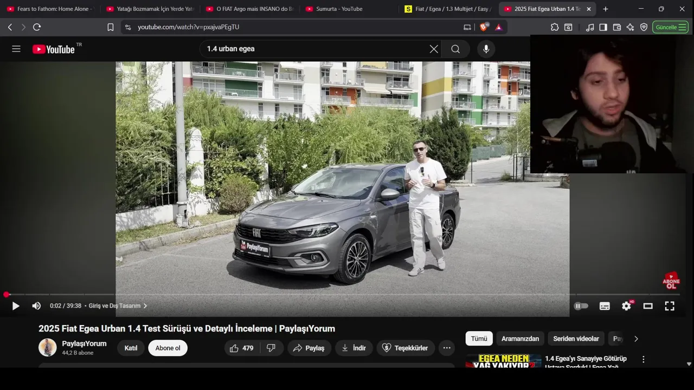
Task: Go forward with the browser arrow
Action: [23, 27]
